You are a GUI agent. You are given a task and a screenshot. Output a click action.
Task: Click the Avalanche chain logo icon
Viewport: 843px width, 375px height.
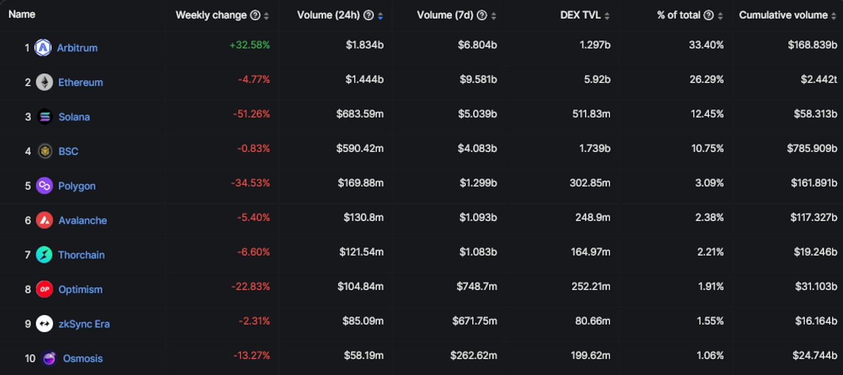pyautogui.click(x=44, y=221)
